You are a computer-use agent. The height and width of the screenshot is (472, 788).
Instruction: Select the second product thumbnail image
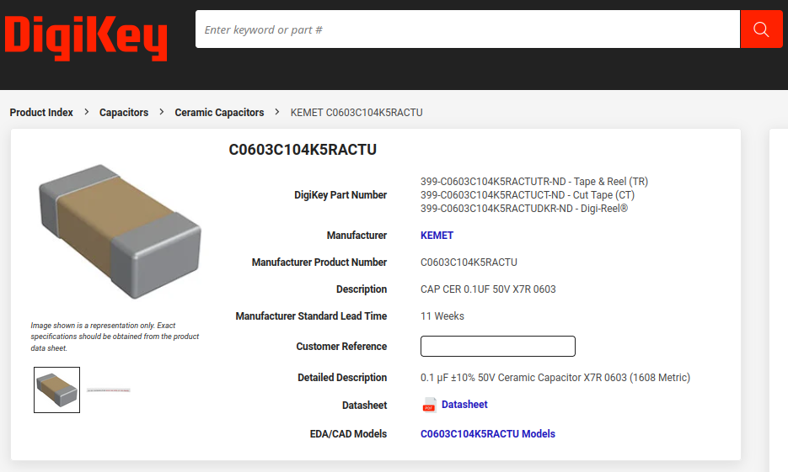tap(109, 390)
